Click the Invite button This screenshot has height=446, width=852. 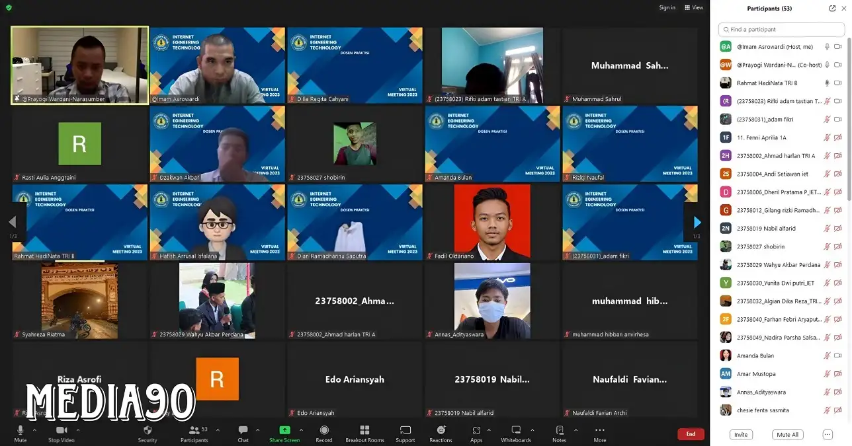pos(741,435)
